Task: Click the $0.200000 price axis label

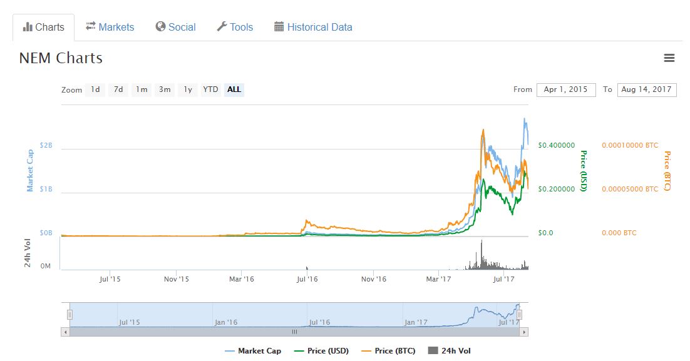Action: click(556, 189)
